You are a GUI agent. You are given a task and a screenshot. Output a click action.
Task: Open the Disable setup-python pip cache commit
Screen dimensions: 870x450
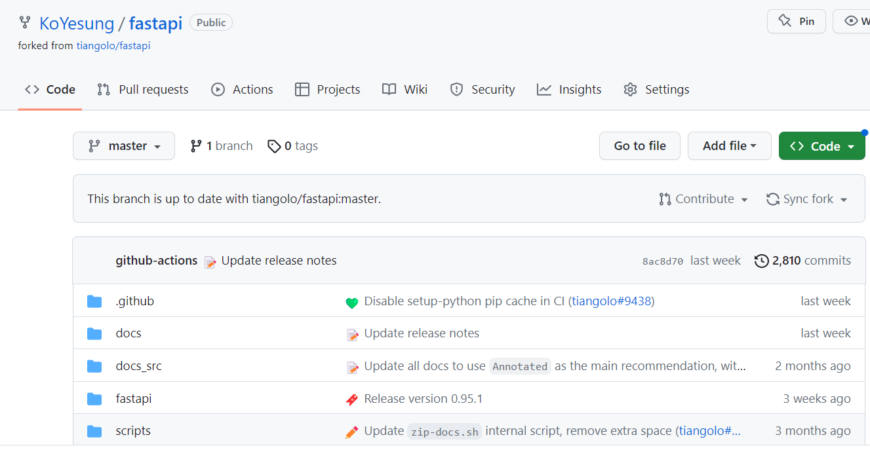pos(465,301)
